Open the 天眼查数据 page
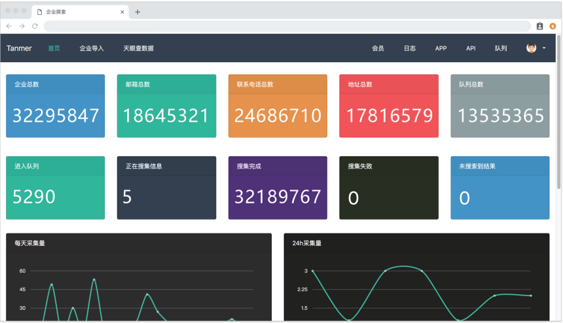This screenshot has width=563, height=323. pyautogui.click(x=138, y=48)
